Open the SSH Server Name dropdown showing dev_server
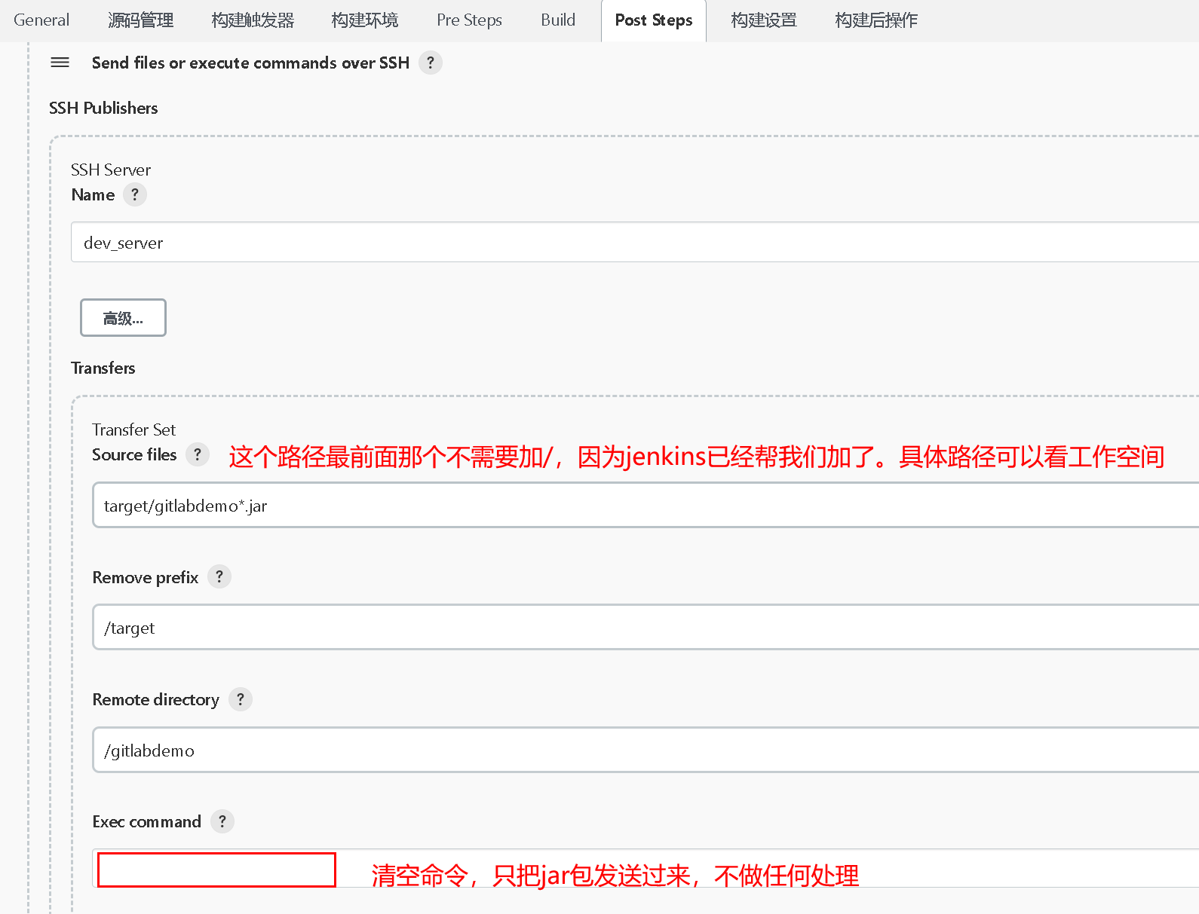This screenshot has height=914, width=1199. [635, 242]
